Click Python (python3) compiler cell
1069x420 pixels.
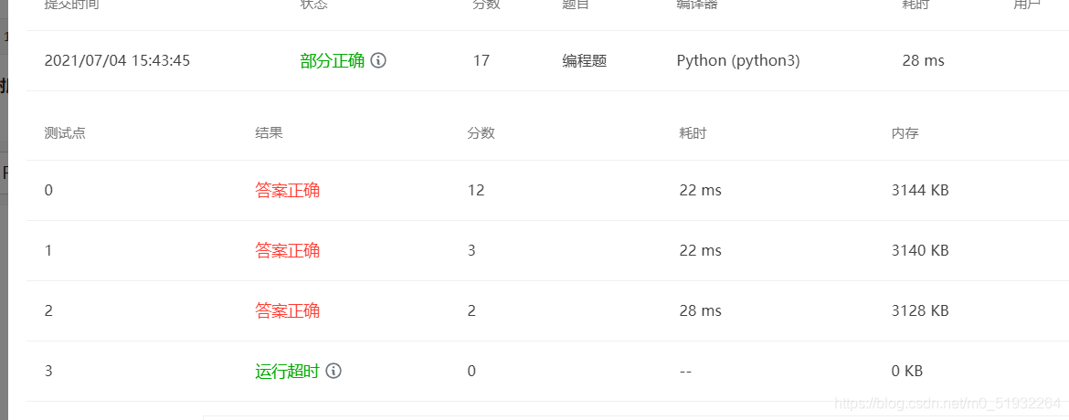(x=738, y=60)
